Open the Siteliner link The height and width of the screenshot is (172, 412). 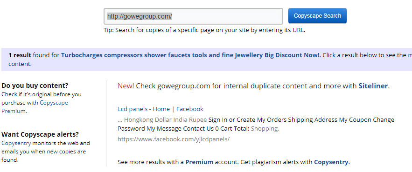point(373,86)
